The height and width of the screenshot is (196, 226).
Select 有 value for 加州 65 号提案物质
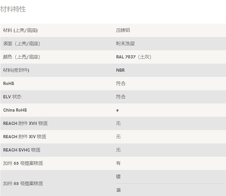coord(118,163)
